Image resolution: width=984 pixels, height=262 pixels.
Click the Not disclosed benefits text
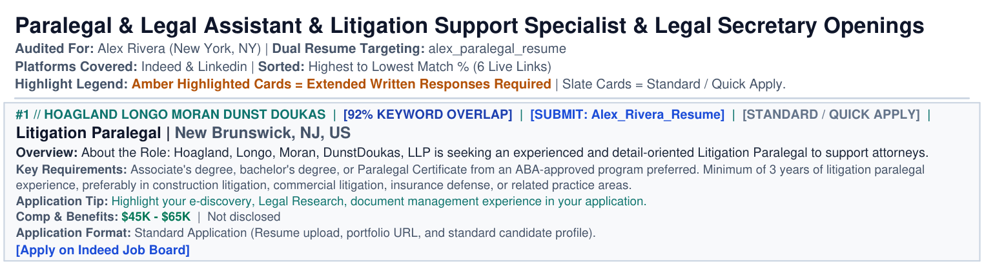tap(244, 217)
